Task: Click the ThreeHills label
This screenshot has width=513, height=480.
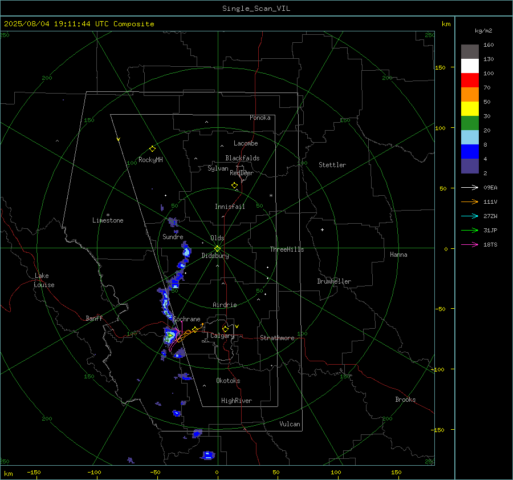Action: pos(287,249)
